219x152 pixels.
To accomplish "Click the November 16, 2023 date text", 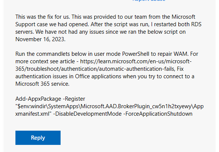I will click(40, 39).
